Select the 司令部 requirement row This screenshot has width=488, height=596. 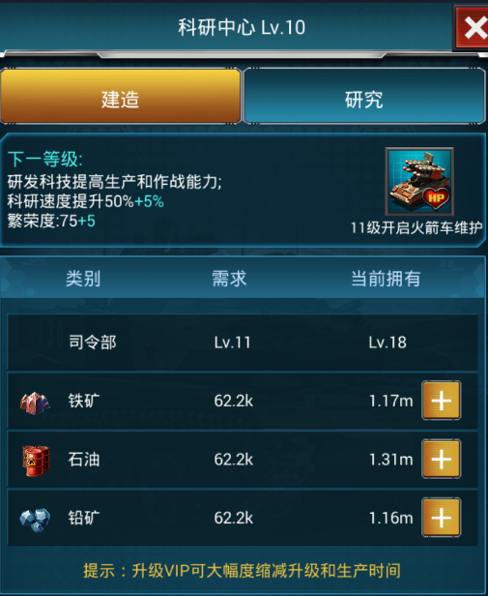tap(243, 343)
